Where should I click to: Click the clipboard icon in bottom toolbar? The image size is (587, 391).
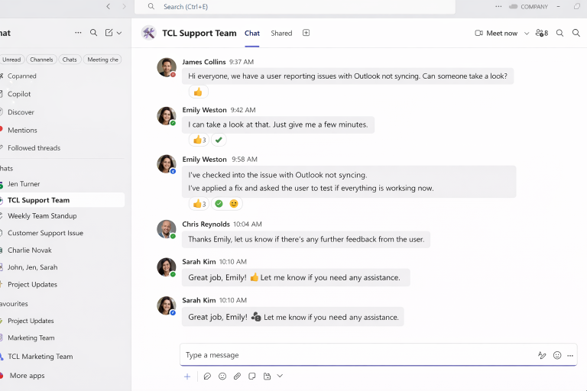(267, 376)
